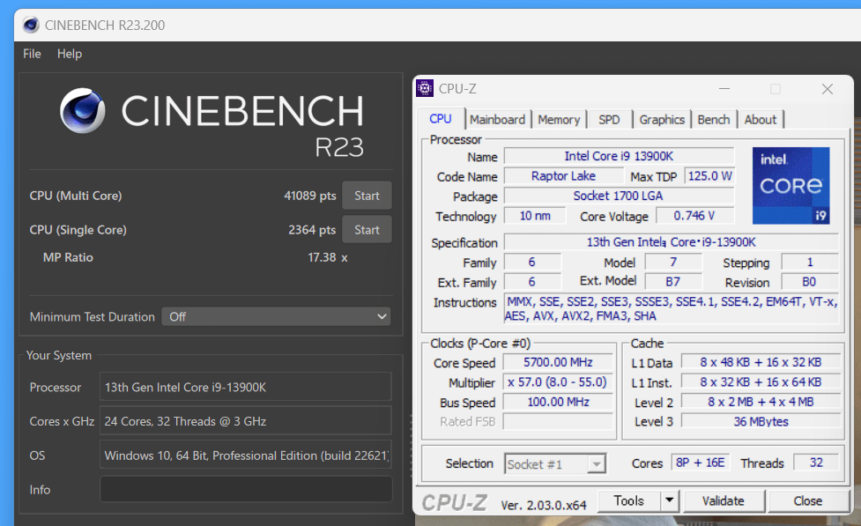Screen dimensions: 861x526
Task: Click the Info text field
Action: coord(246,490)
